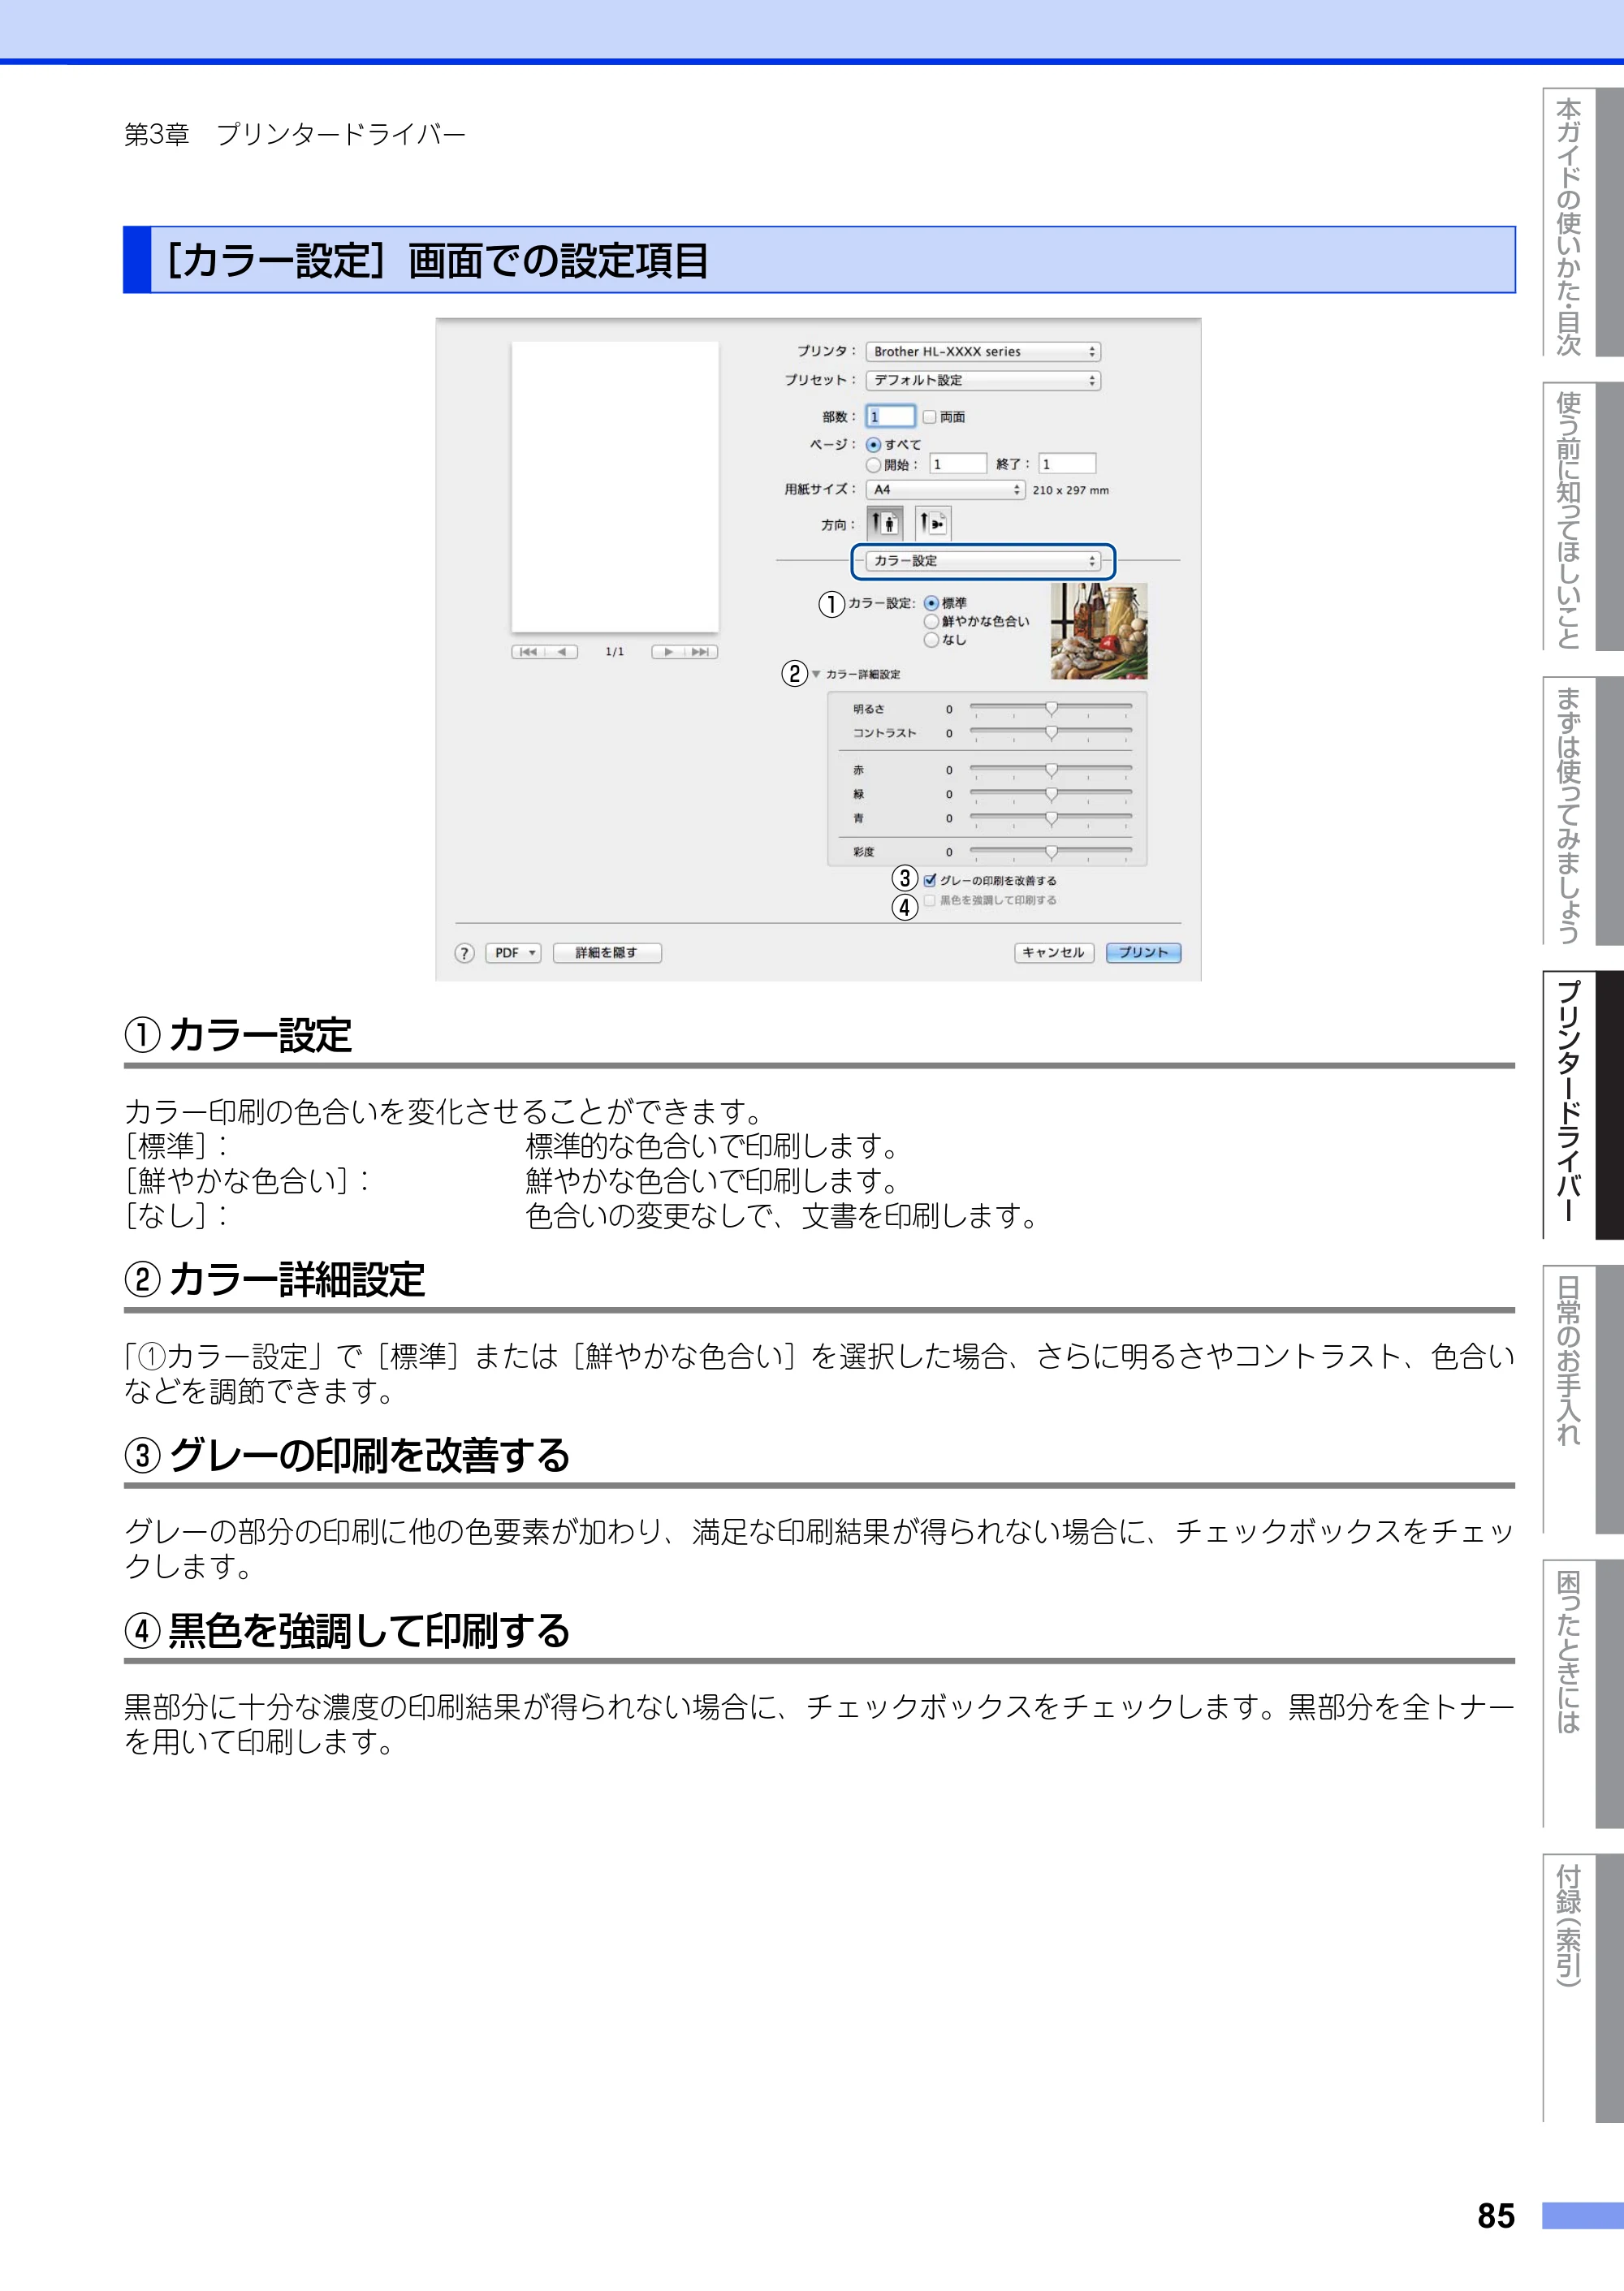Click the food sample preview image

tap(1099, 632)
